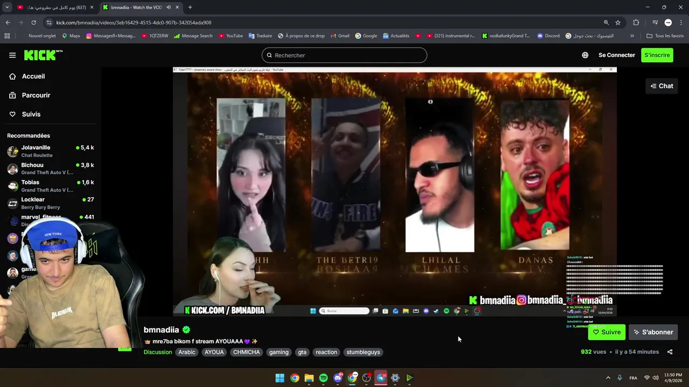Bookmark this page with star icon
Viewport: 689px width, 387px height.
(618, 23)
